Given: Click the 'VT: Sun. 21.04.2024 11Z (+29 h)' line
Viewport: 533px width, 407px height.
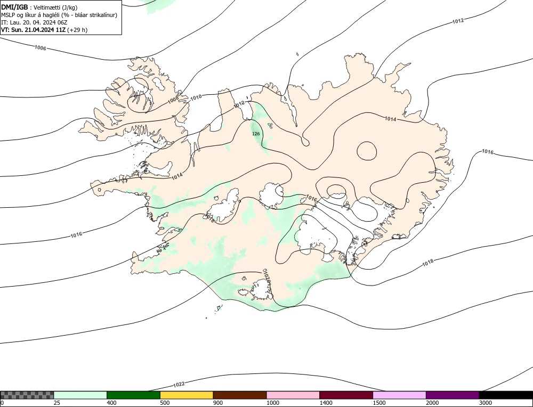Looking at the screenshot, I should (x=44, y=30).
